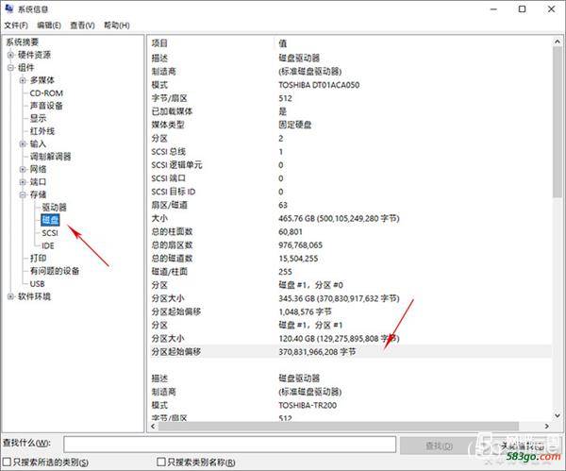Click in the 查找什么 search field
Viewport: 566px width, 471px height.
click(x=229, y=445)
